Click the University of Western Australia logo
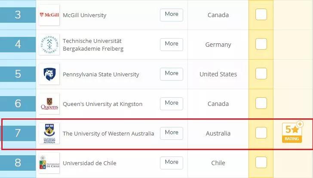This screenshot has width=313, height=178. (x=49, y=133)
